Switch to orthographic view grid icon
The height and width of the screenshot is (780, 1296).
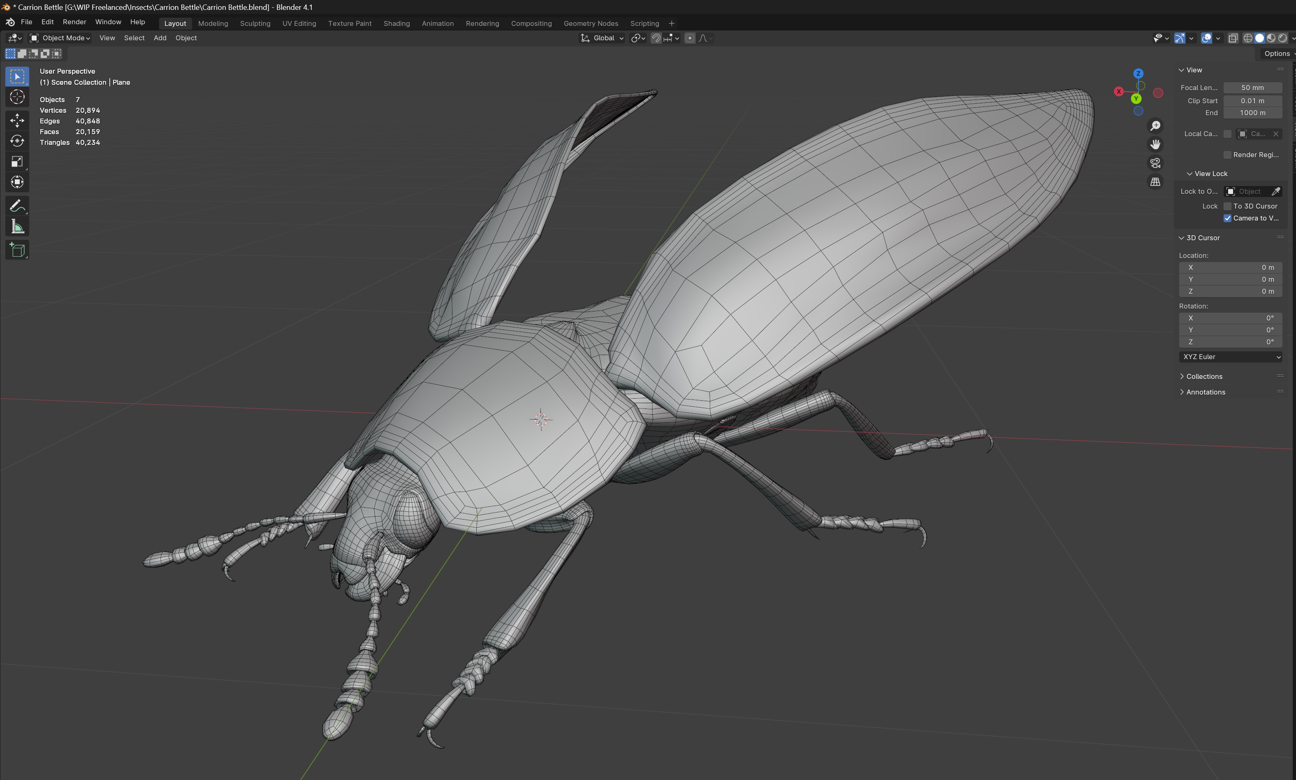(x=1155, y=182)
